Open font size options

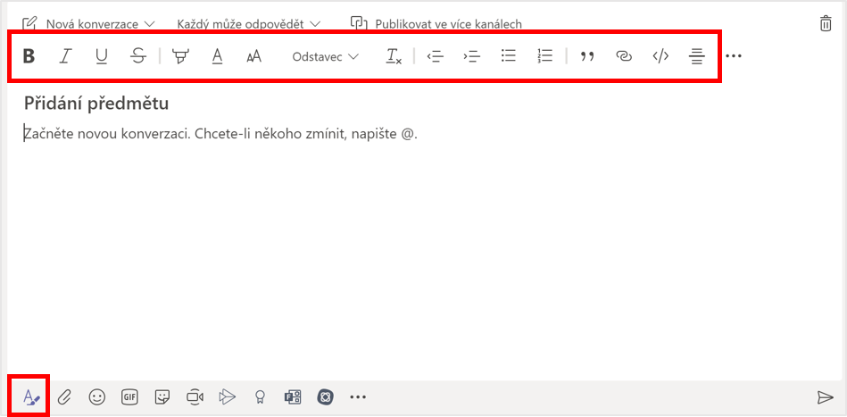pyautogui.click(x=253, y=56)
